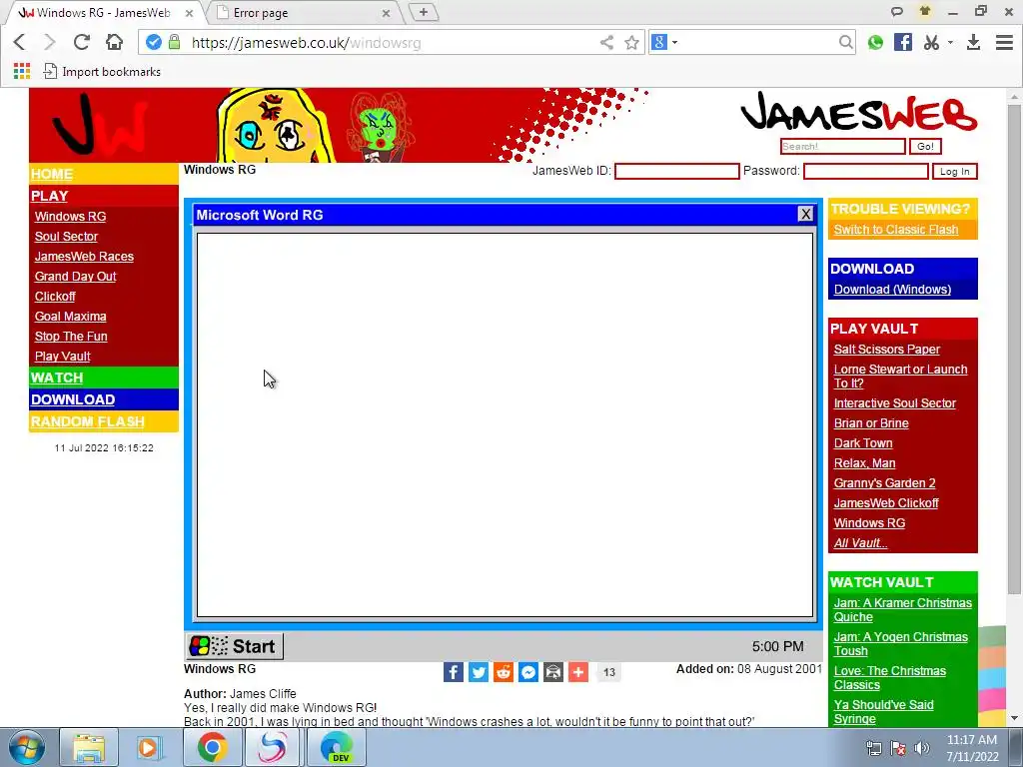Open Windows Media Player taskbar icon
This screenshot has width=1023, height=767.
coord(149,747)
